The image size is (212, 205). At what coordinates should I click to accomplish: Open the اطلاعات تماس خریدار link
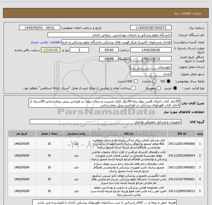click(x=45, y=42)
